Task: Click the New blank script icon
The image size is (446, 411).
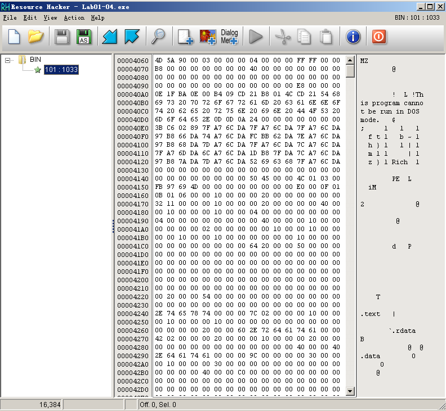Action: pos(14,37)
